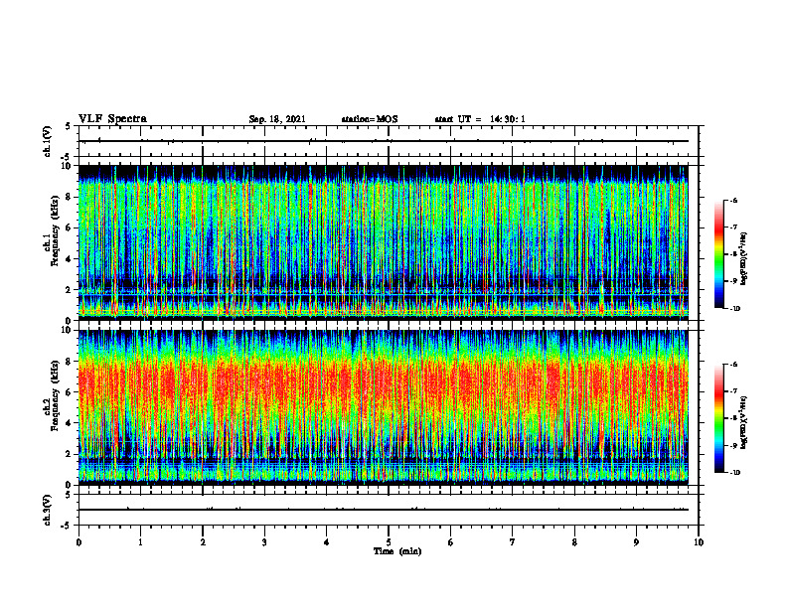Click the "VLF Spectra" plot title
787x608 pixels.
[112, 119]
